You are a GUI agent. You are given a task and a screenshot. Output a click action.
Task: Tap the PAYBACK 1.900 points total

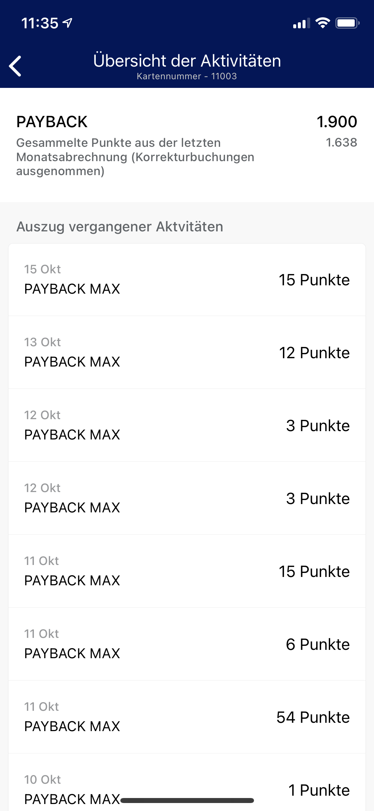(337, 122)
